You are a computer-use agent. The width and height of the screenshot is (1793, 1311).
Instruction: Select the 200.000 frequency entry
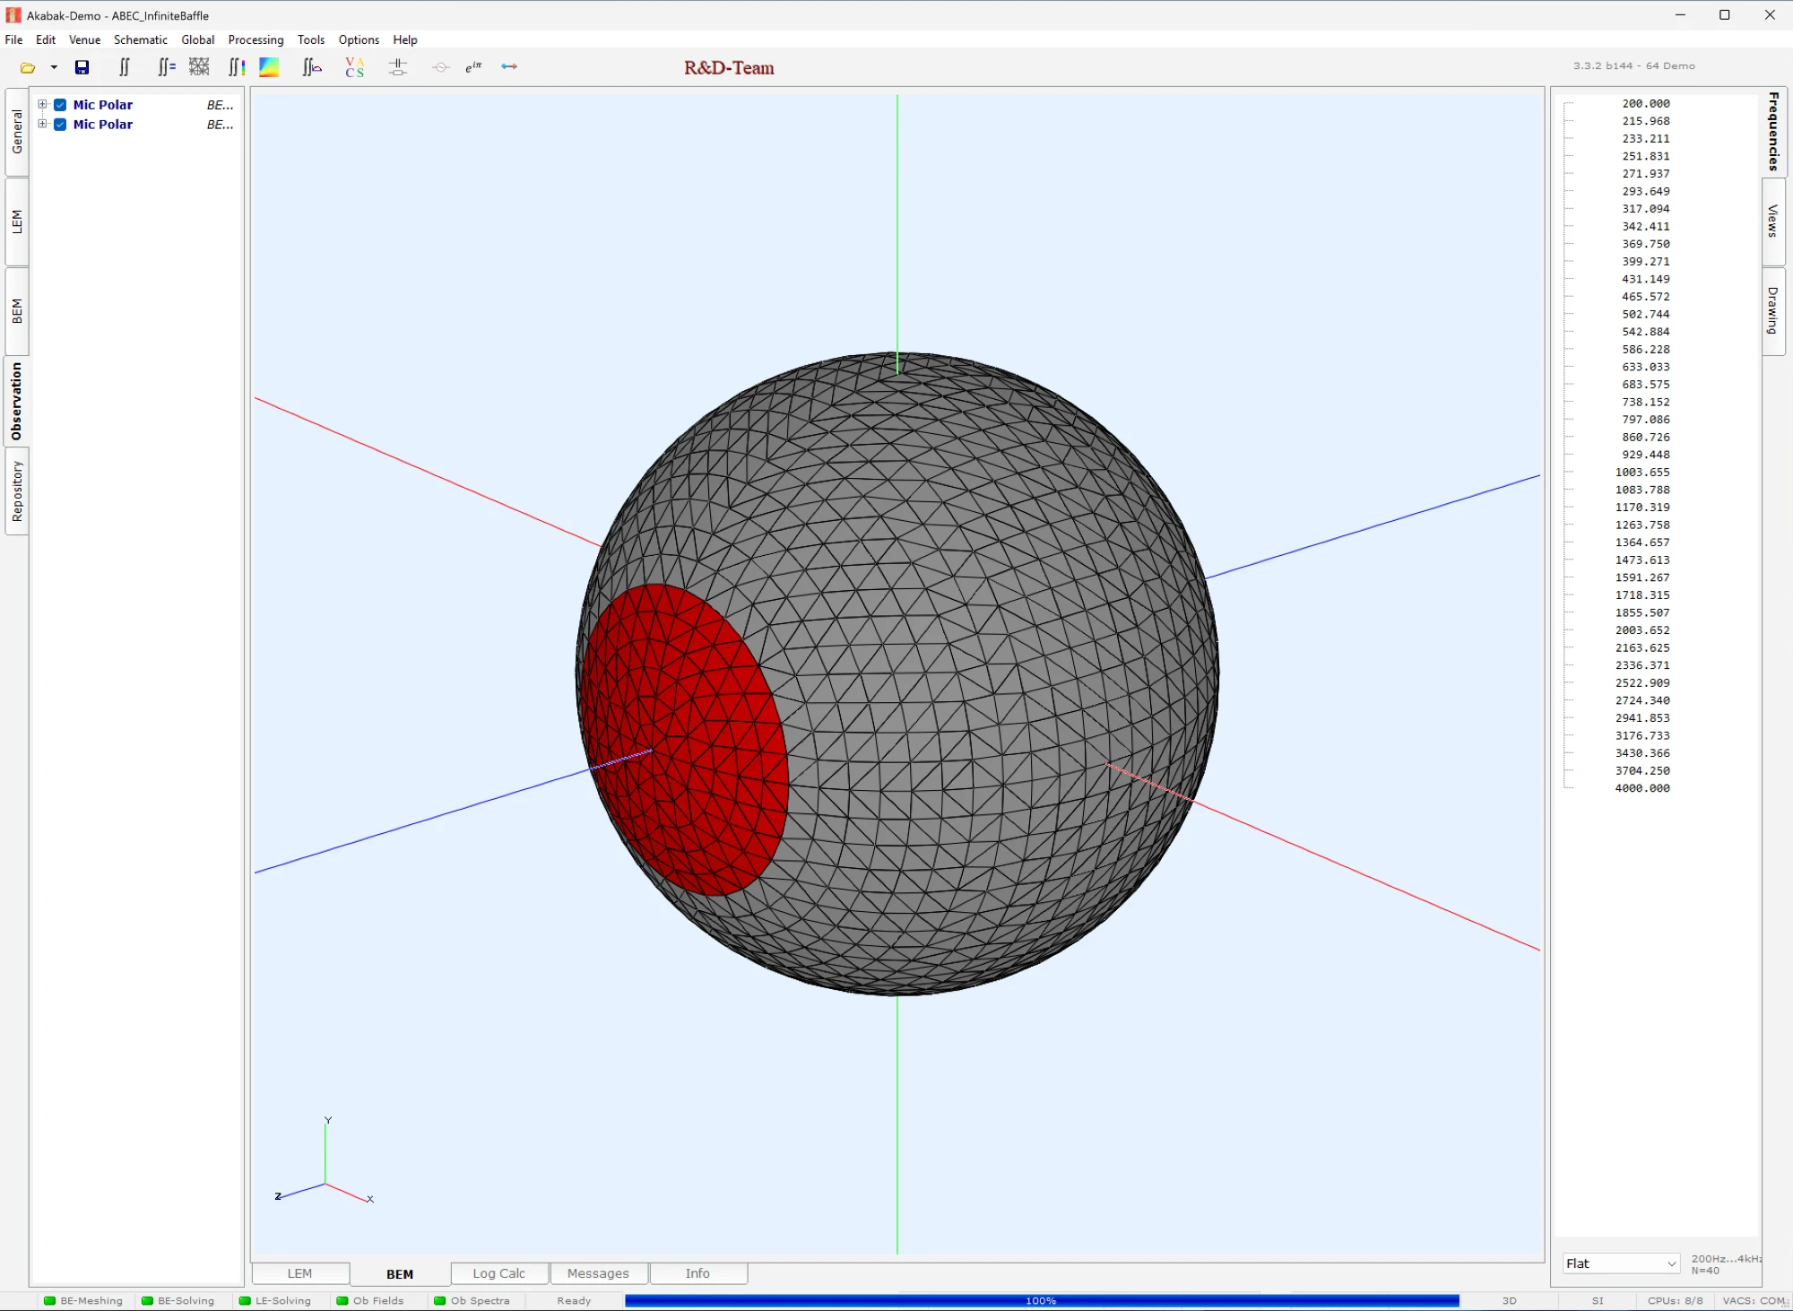tap(1646, 104)
